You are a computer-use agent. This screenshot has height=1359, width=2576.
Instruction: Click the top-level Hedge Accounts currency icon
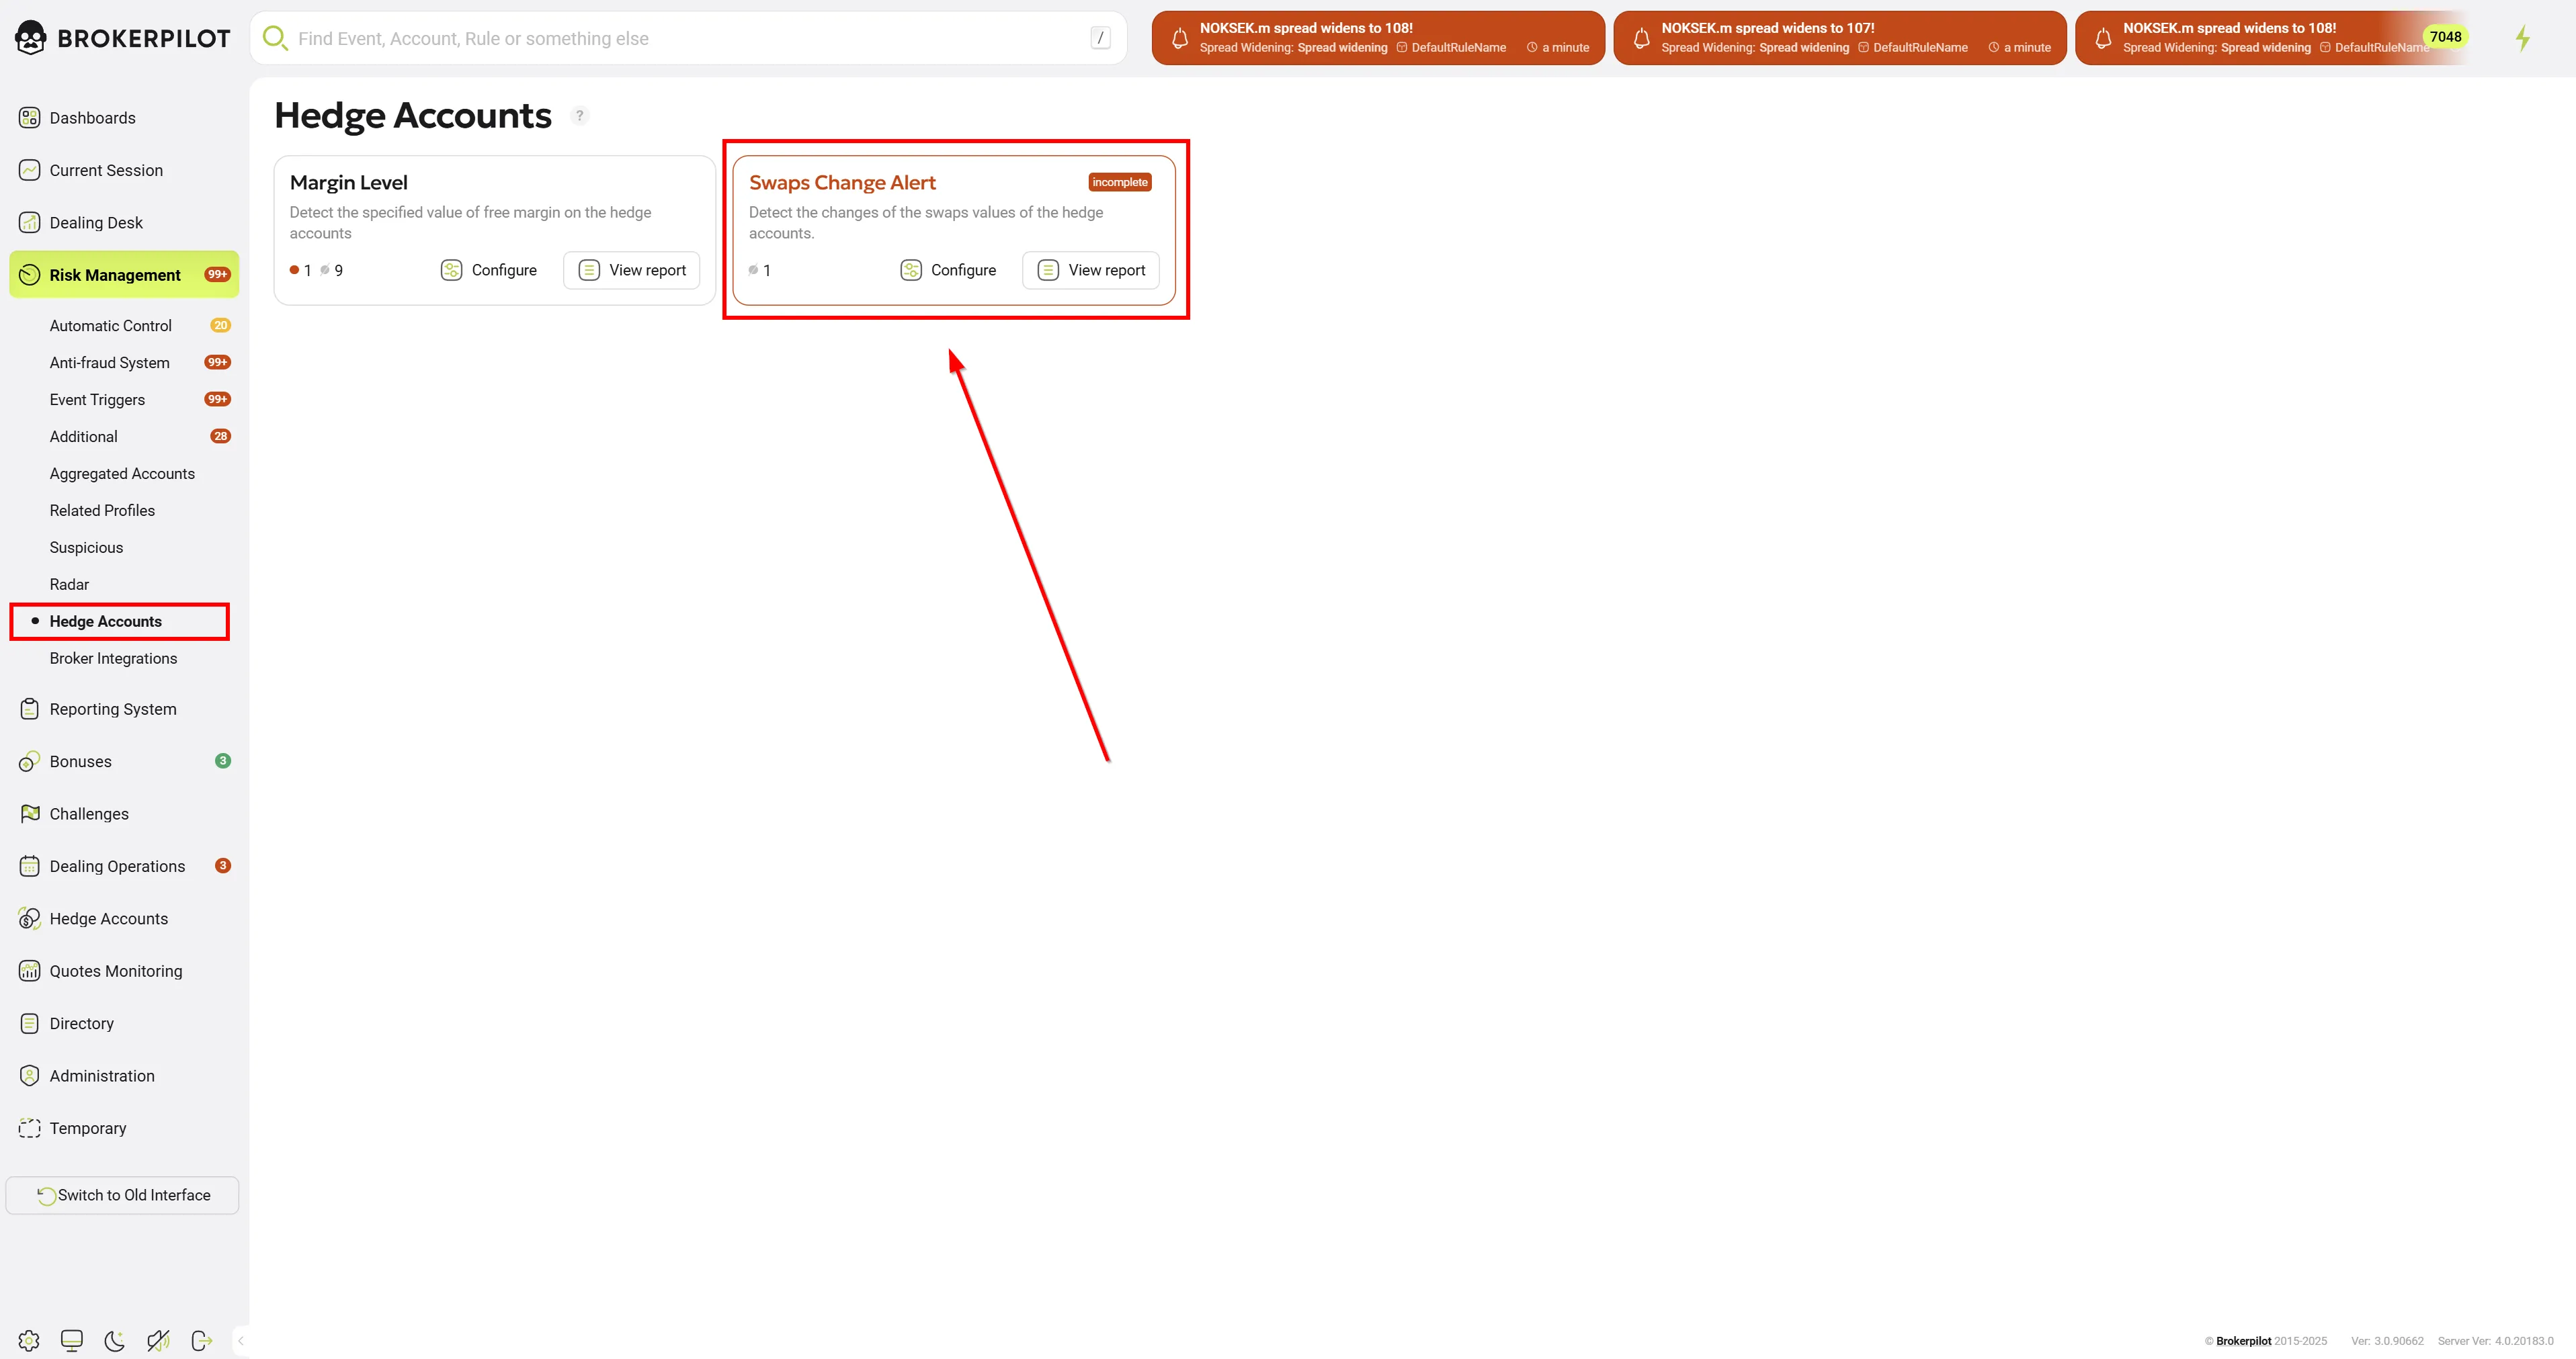30,918
